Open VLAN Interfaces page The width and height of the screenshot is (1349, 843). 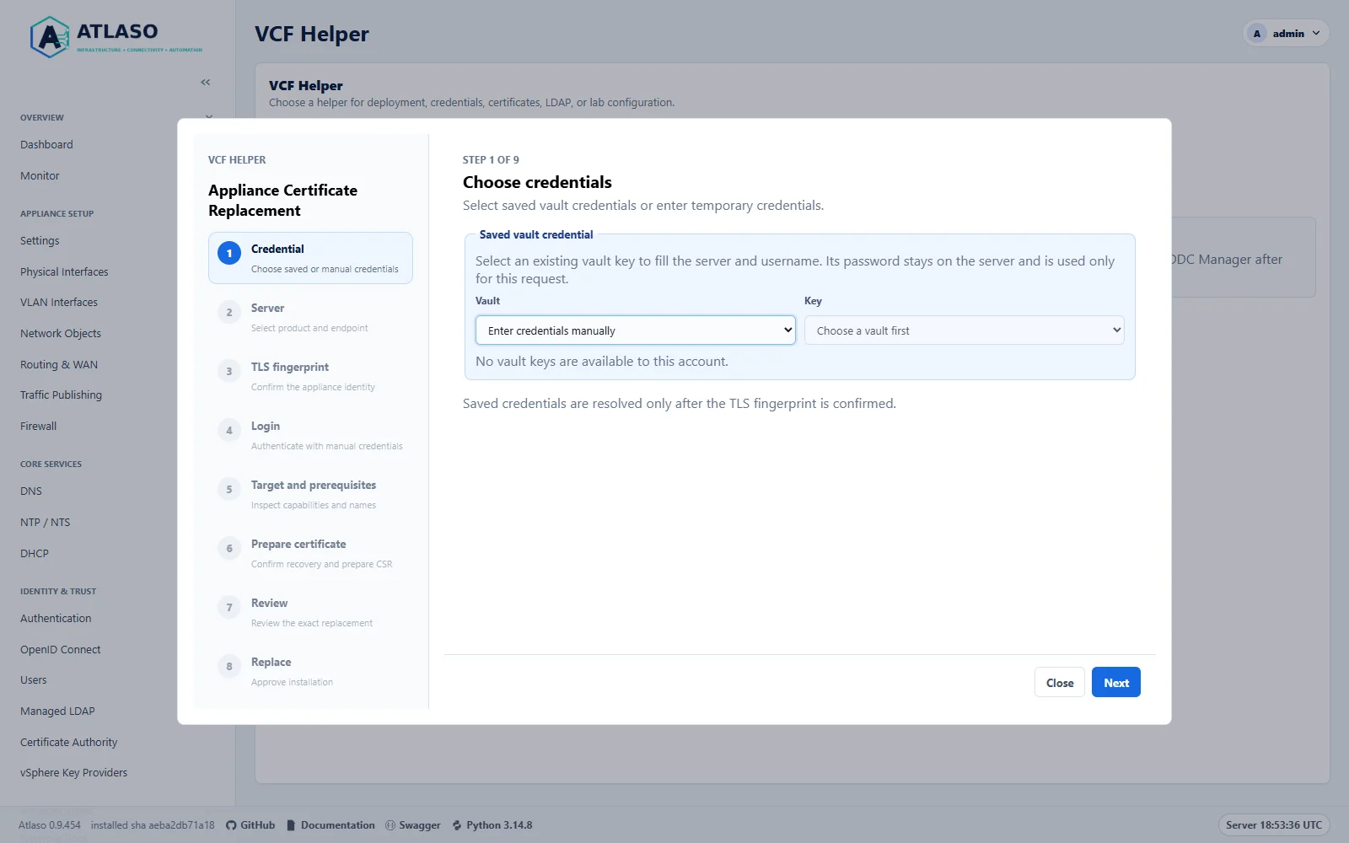pyautogui.click(x=59, y=303)
